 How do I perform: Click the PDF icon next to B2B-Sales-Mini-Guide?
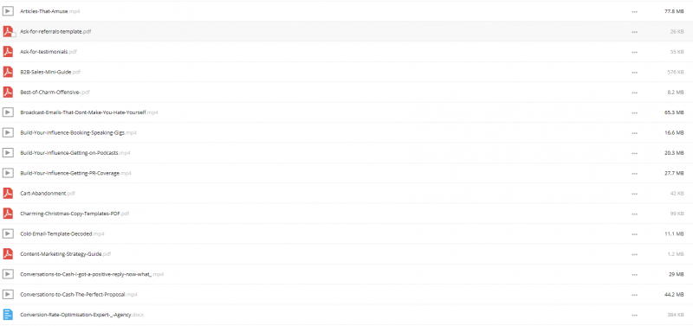pyautogui.click(x=8, y=72)
